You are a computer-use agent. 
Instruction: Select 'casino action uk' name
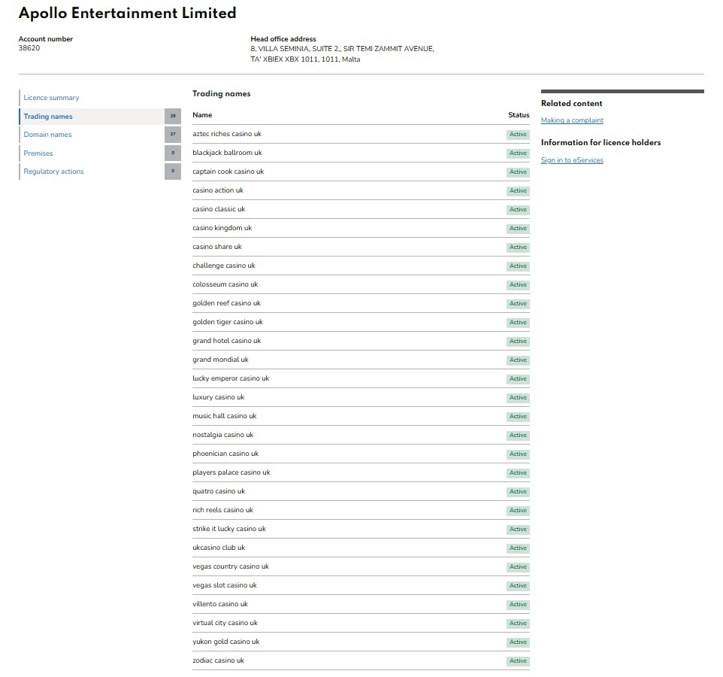click(x=218, y=190)
